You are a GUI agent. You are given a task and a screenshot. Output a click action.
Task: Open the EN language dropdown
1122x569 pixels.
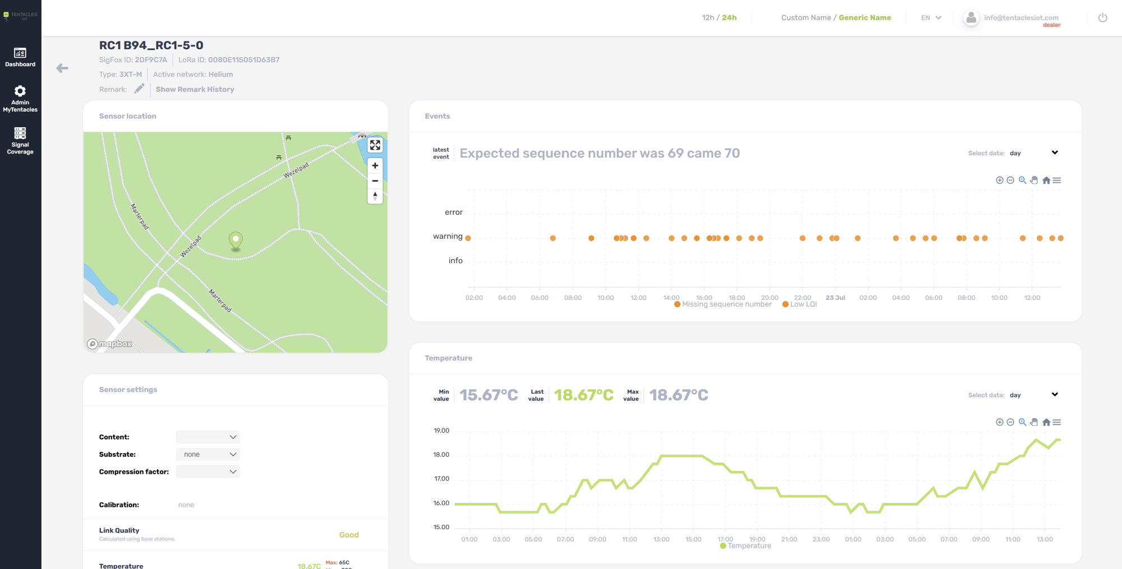(x=931, y=18)
